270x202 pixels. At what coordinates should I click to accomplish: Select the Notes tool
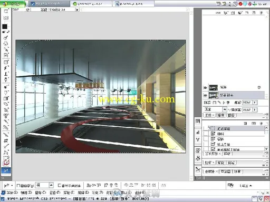[6, 55]
